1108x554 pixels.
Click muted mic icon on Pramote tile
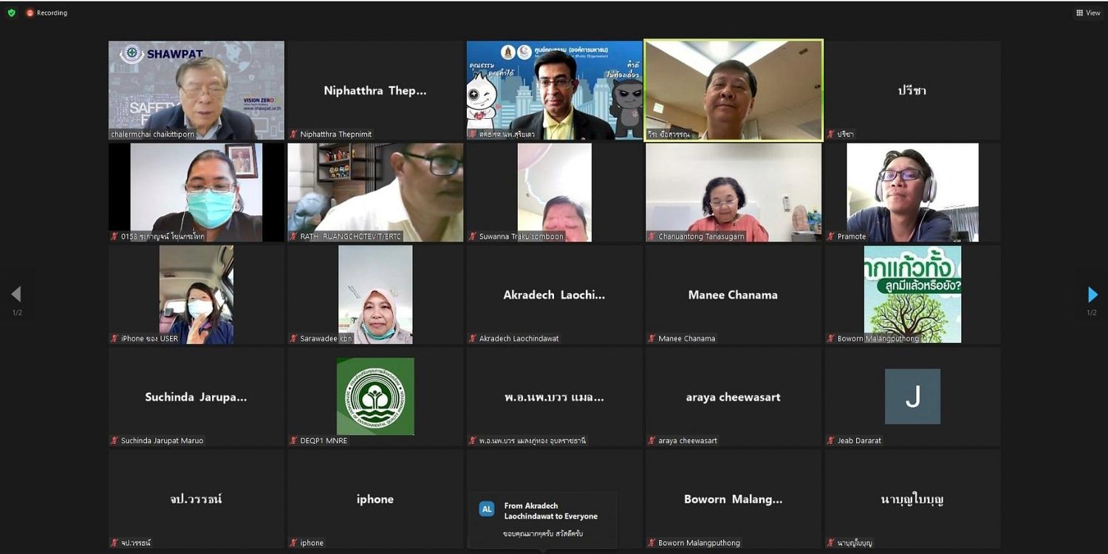point(831,236)
